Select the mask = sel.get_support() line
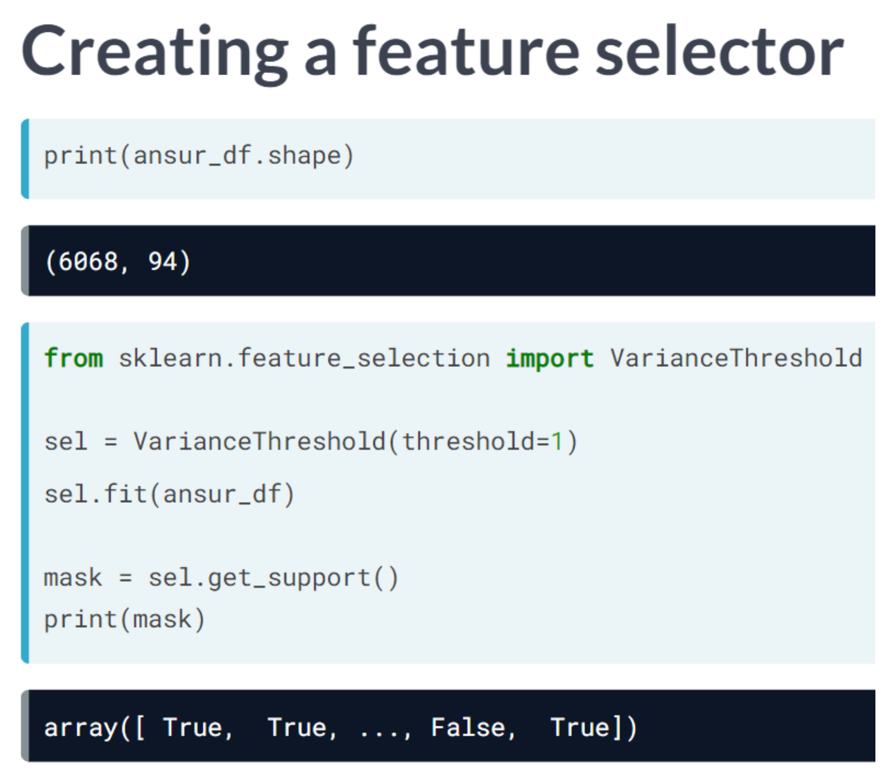Image resolution: width=886 pixels, height=771 pixels. (x=221, y=576)
